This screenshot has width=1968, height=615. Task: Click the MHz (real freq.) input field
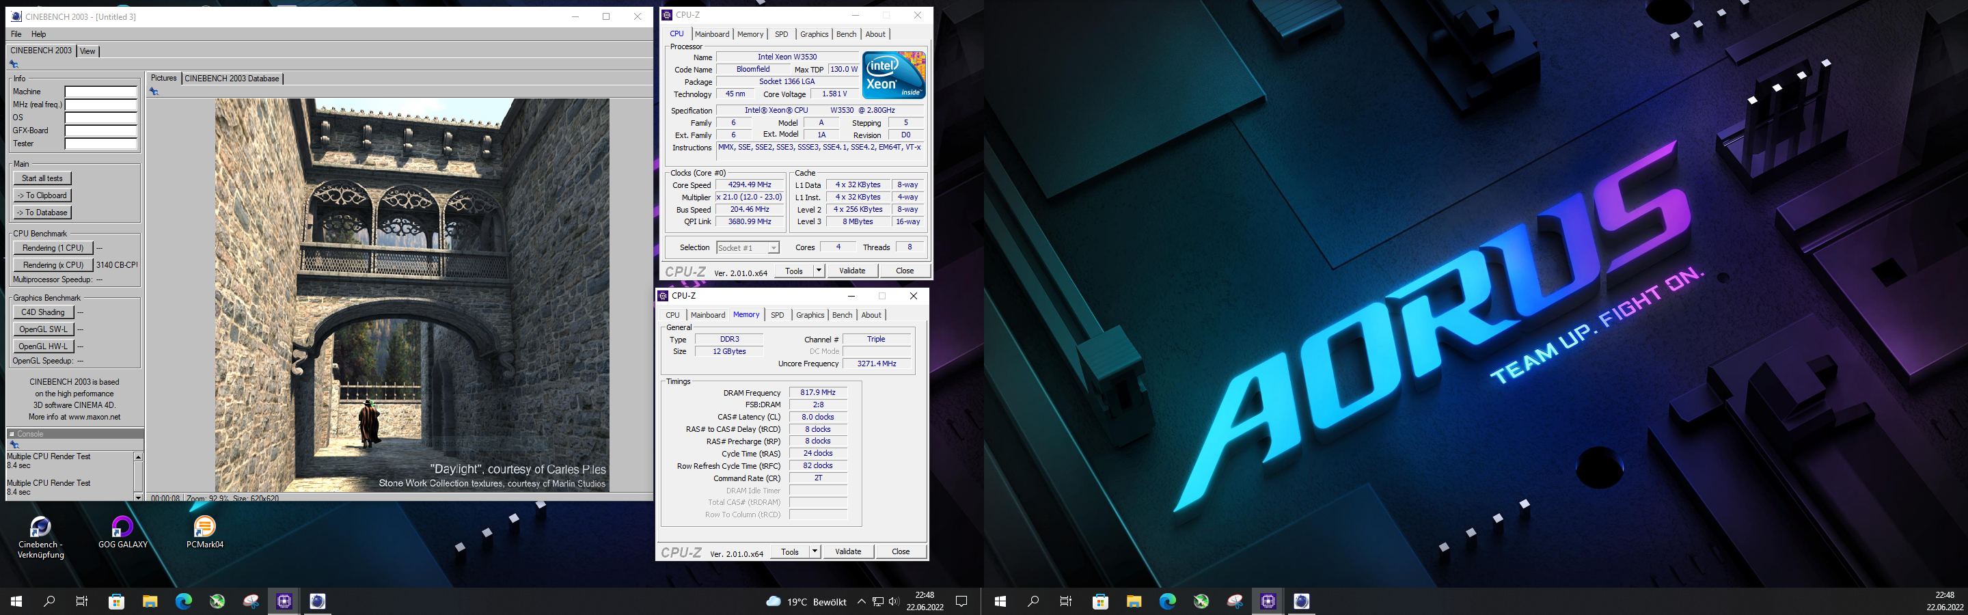coord(101,105)
